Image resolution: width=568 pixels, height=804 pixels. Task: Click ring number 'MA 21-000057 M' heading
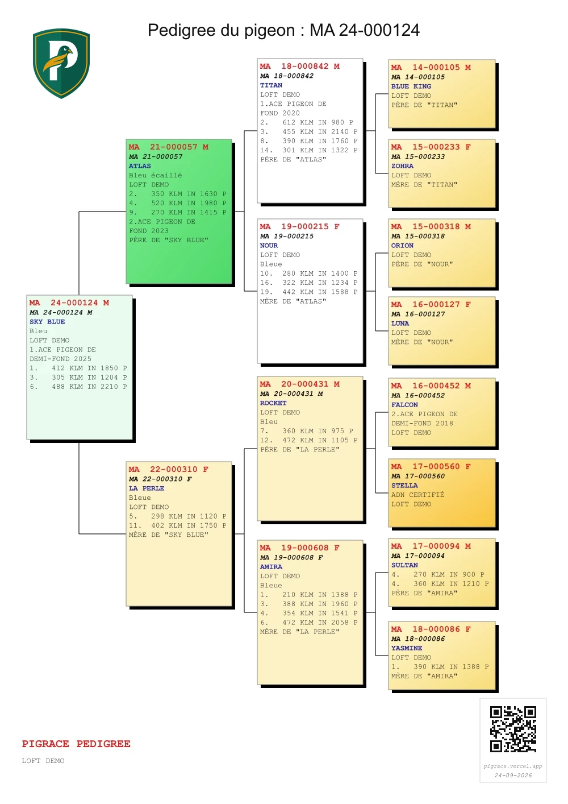pos(169,147)
